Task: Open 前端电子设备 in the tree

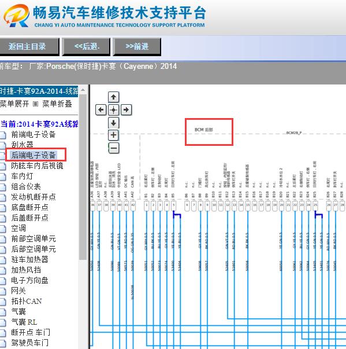Action: coord(34,134)
